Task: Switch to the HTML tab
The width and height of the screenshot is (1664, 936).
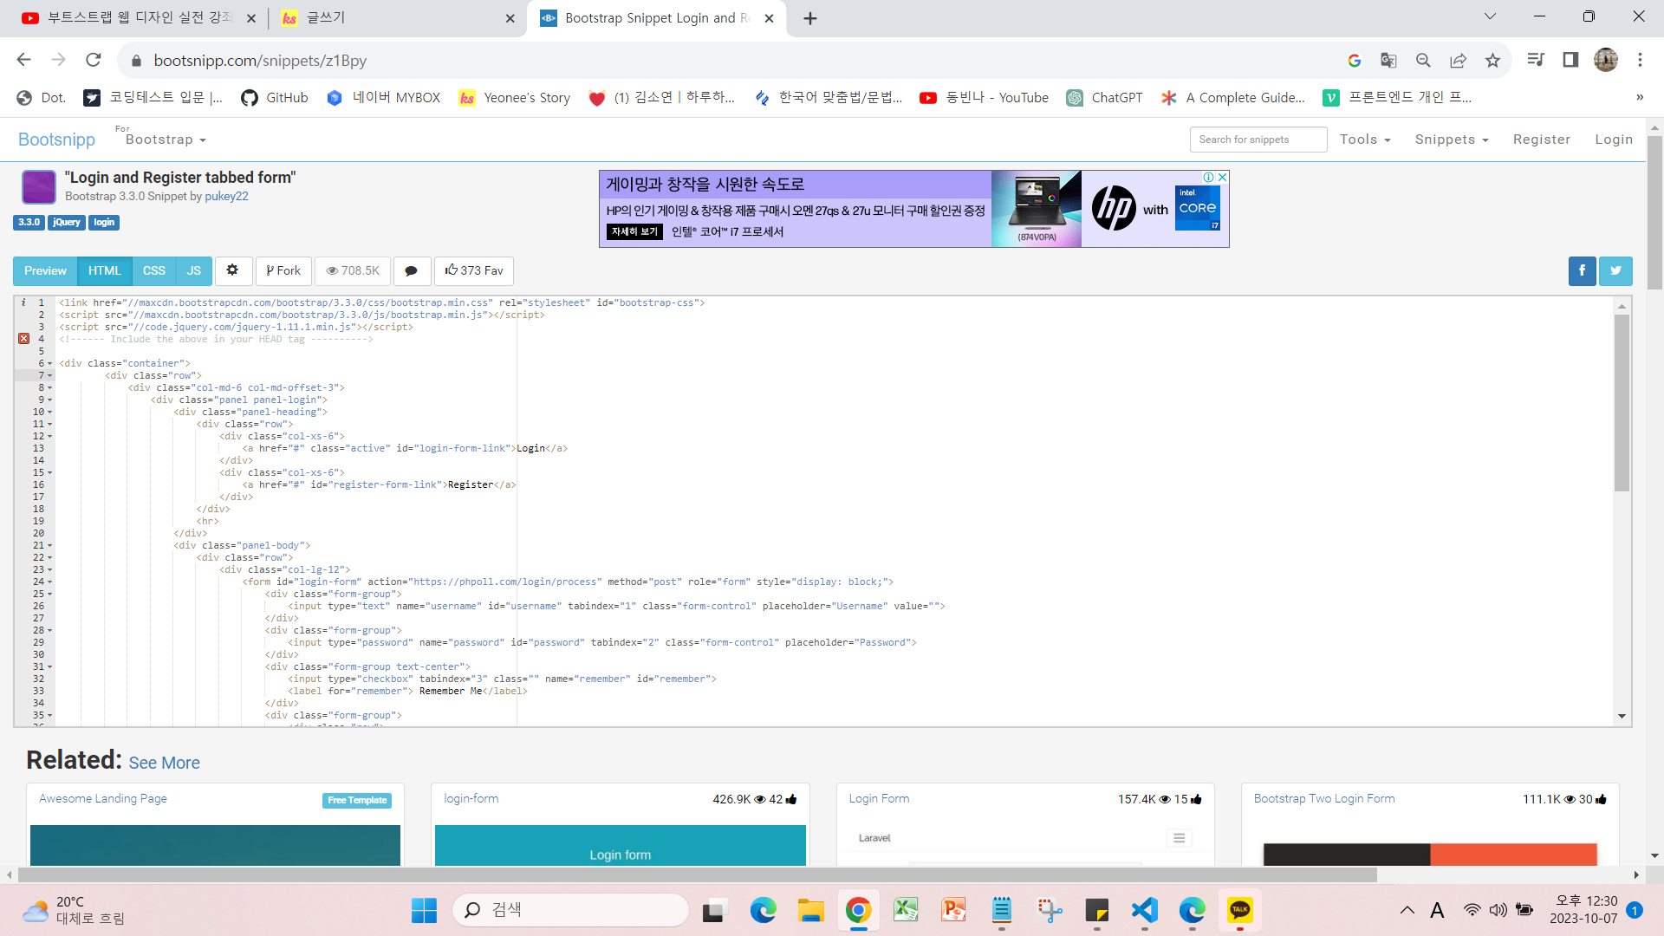Action: pos(105,270)
